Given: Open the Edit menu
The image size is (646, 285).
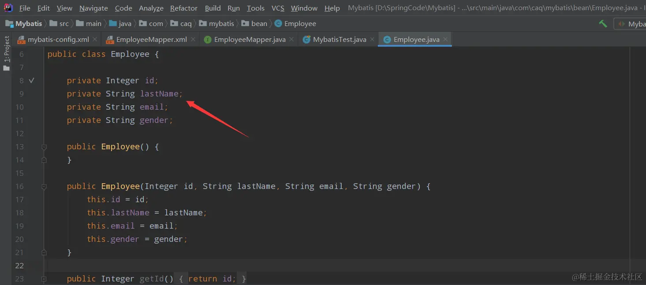Looking at the screenshot, I should click(44, 8).
